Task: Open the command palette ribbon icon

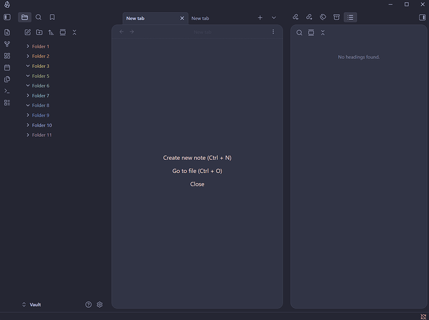Action: [x=7, y=91]
